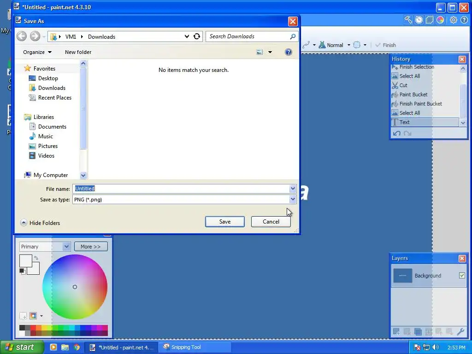Pick a color on the color wheel
This screenshot has height=354, width=472.
(75, 287)
